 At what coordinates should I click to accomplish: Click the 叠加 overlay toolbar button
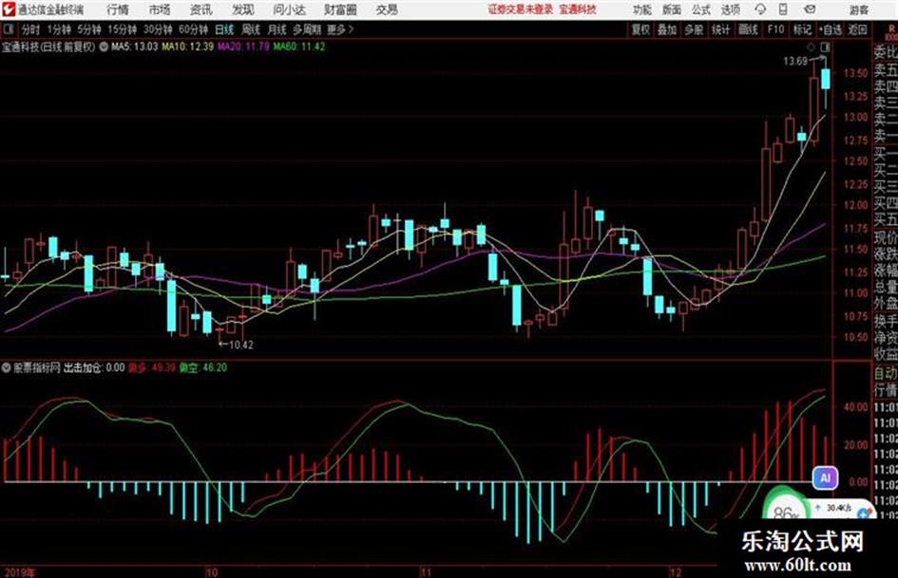[667, 29]
